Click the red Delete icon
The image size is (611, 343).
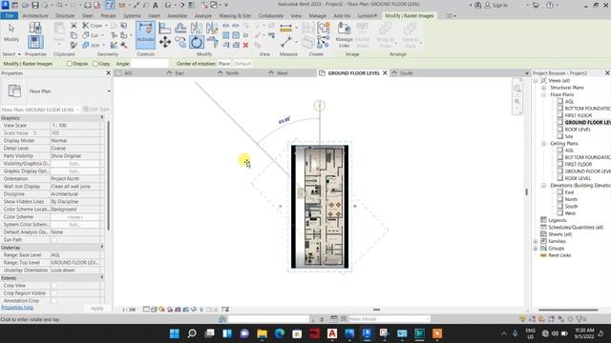(245, 45)
